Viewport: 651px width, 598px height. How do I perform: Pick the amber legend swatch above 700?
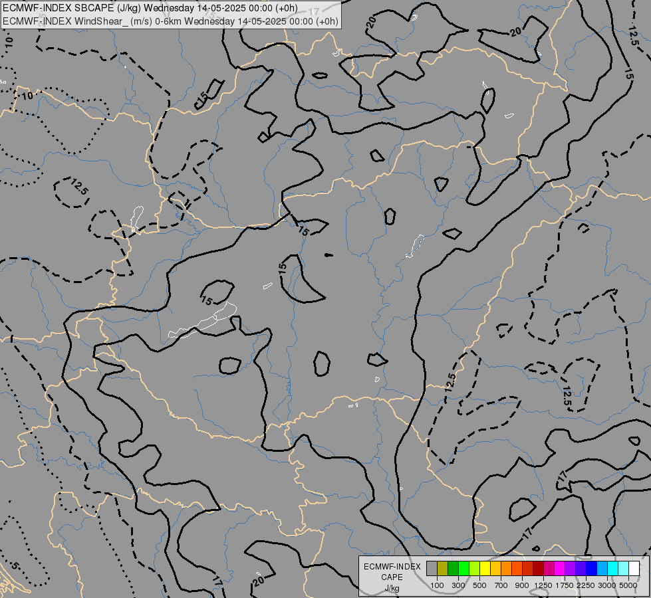495,569
